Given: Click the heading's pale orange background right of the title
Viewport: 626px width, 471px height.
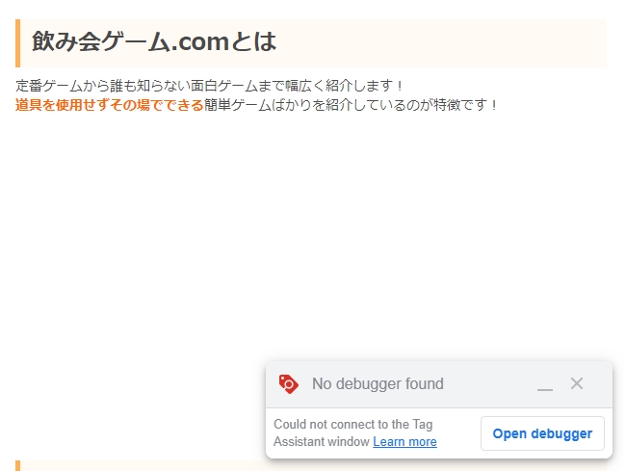Looking at the screenshot, I should (x=441, y=43).
